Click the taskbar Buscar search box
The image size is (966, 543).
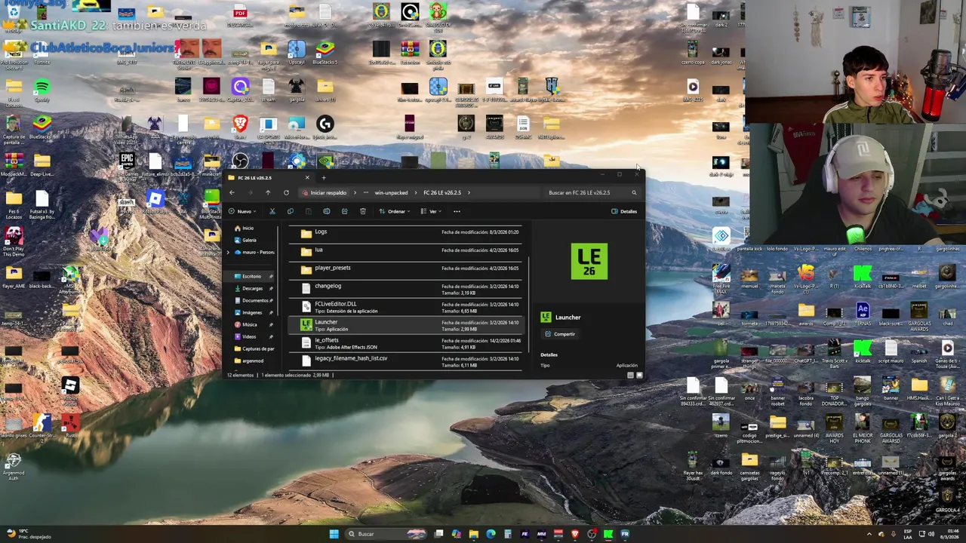[x=385, y=534]
